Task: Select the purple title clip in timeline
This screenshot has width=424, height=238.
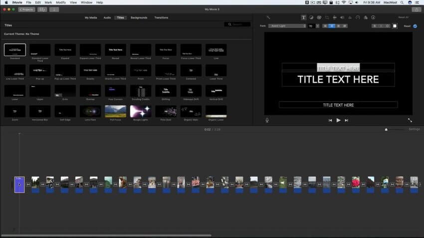Action: 19,185
